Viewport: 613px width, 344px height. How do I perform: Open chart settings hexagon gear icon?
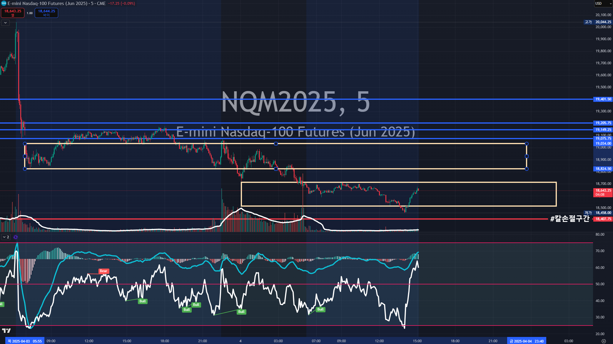pyautogui.click(x=604, y=341)
